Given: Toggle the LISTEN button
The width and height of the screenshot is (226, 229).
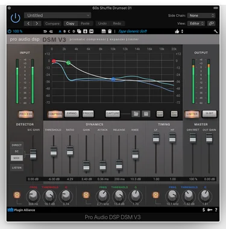Looking at the screenshot, I should pos(17,168).
